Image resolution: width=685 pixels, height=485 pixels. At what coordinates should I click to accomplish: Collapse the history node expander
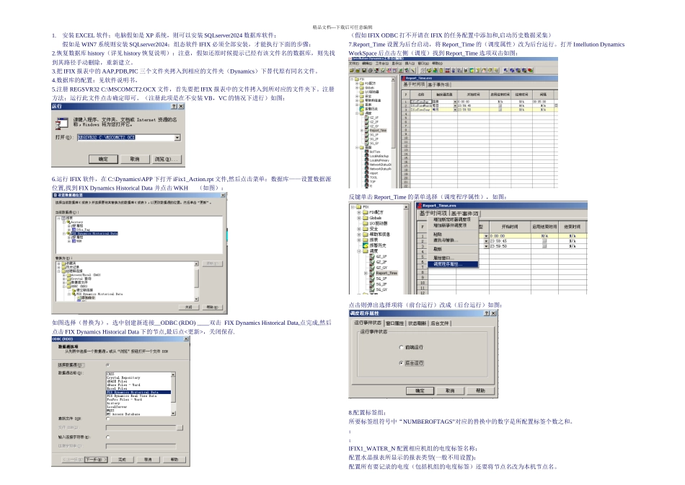[63, 222]
